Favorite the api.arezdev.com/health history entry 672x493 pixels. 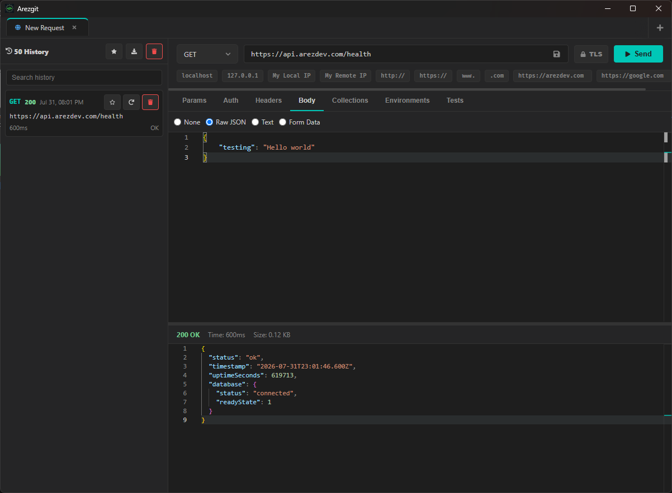pos(112,102)
